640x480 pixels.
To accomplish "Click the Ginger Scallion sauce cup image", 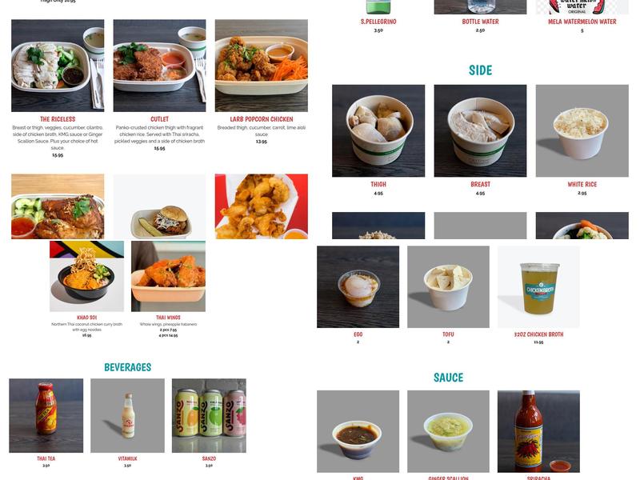I will pos(448,431).
